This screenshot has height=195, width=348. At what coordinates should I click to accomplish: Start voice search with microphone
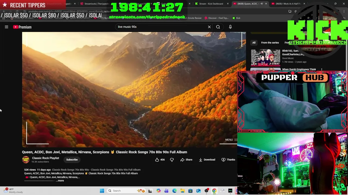pyautogui.click(x=230, y=27)
